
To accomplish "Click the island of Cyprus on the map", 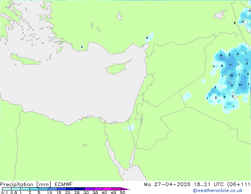I will tap(118, 67).
